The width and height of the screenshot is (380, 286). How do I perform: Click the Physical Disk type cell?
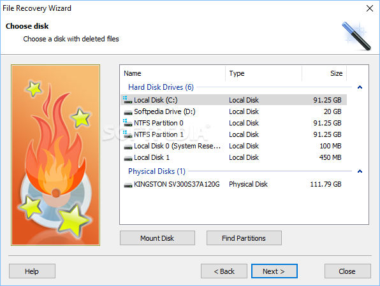[248, 184]
